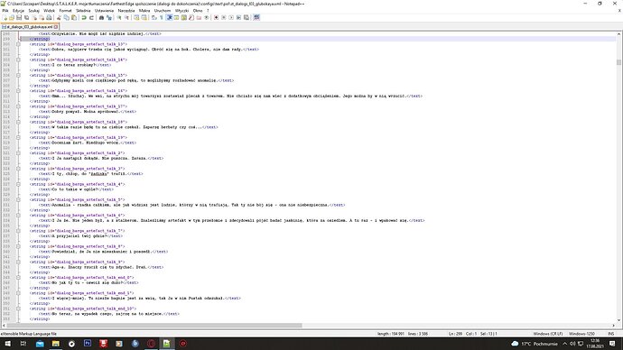Click the Open file toolbar icon
This screenshot has width=623, height=350.
point(12,18)
